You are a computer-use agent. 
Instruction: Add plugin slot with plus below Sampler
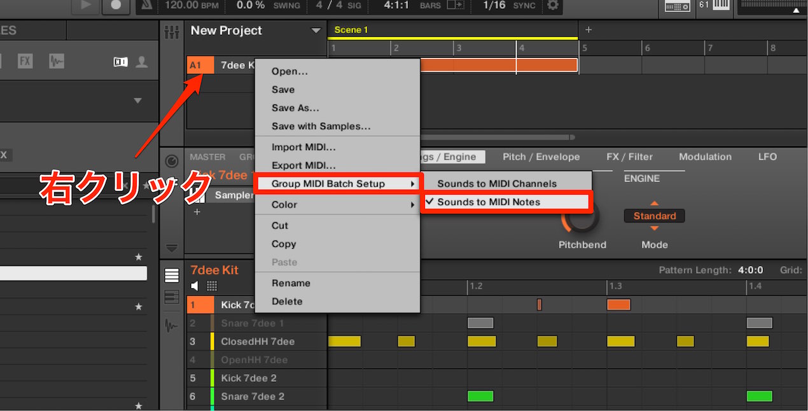click(197, 212)
